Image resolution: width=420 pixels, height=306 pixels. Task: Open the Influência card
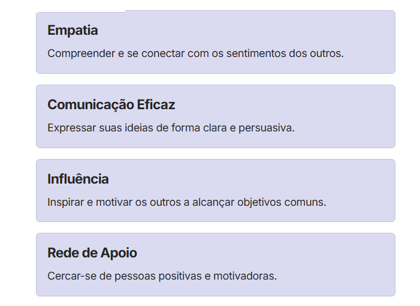pyautogui.click(x=216, y=191)
